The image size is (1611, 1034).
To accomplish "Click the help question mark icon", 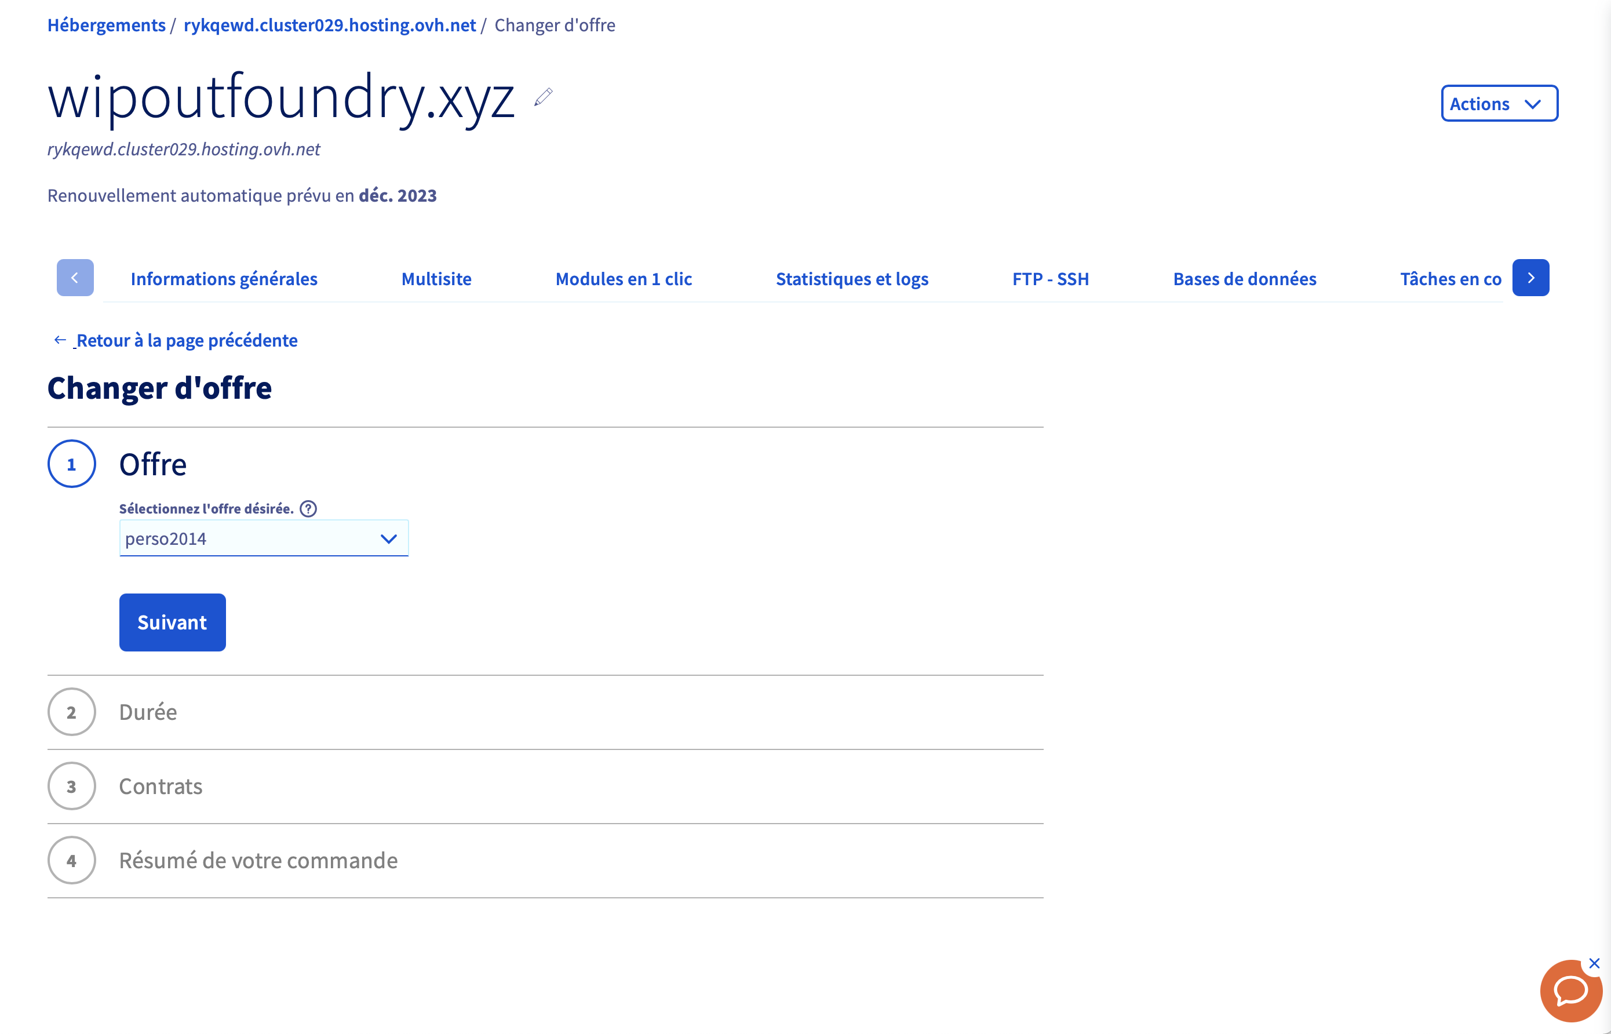I will click(308, 508).
